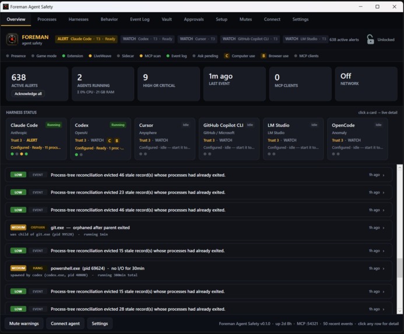Toggle the Unlocked lock state label
The height and width of the screenshot is (334, 404).
point(386,40)
